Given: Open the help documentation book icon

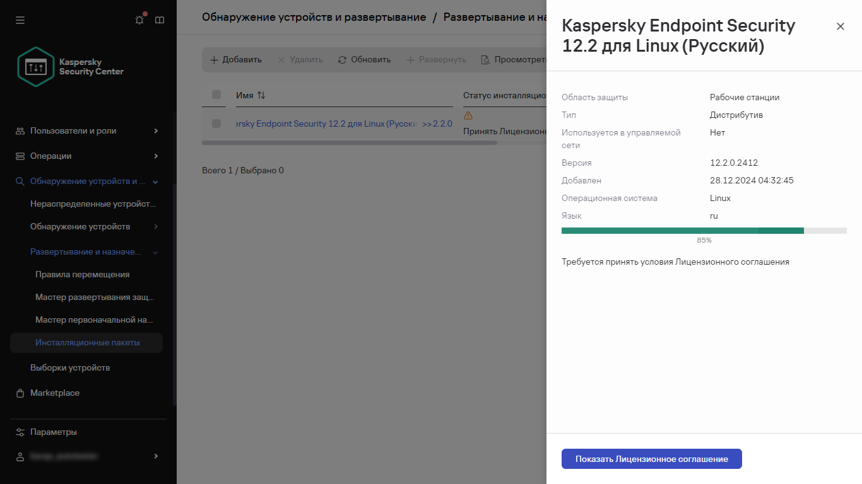Looking at the screenshot, I should coord(159,20).
